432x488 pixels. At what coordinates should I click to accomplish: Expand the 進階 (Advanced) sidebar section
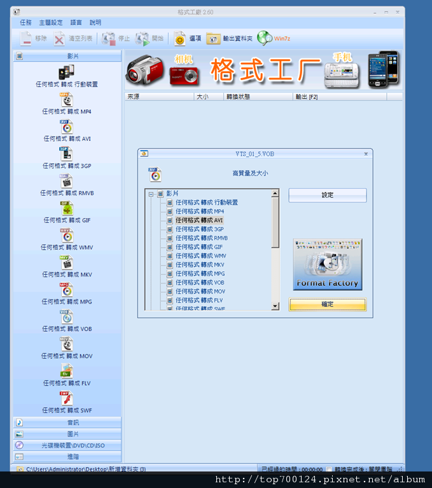coord(67,457)
